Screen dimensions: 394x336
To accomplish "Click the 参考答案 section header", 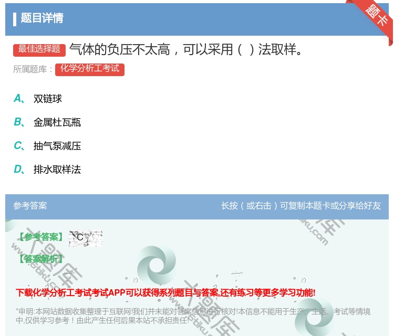I will click(x=30, y=206).
